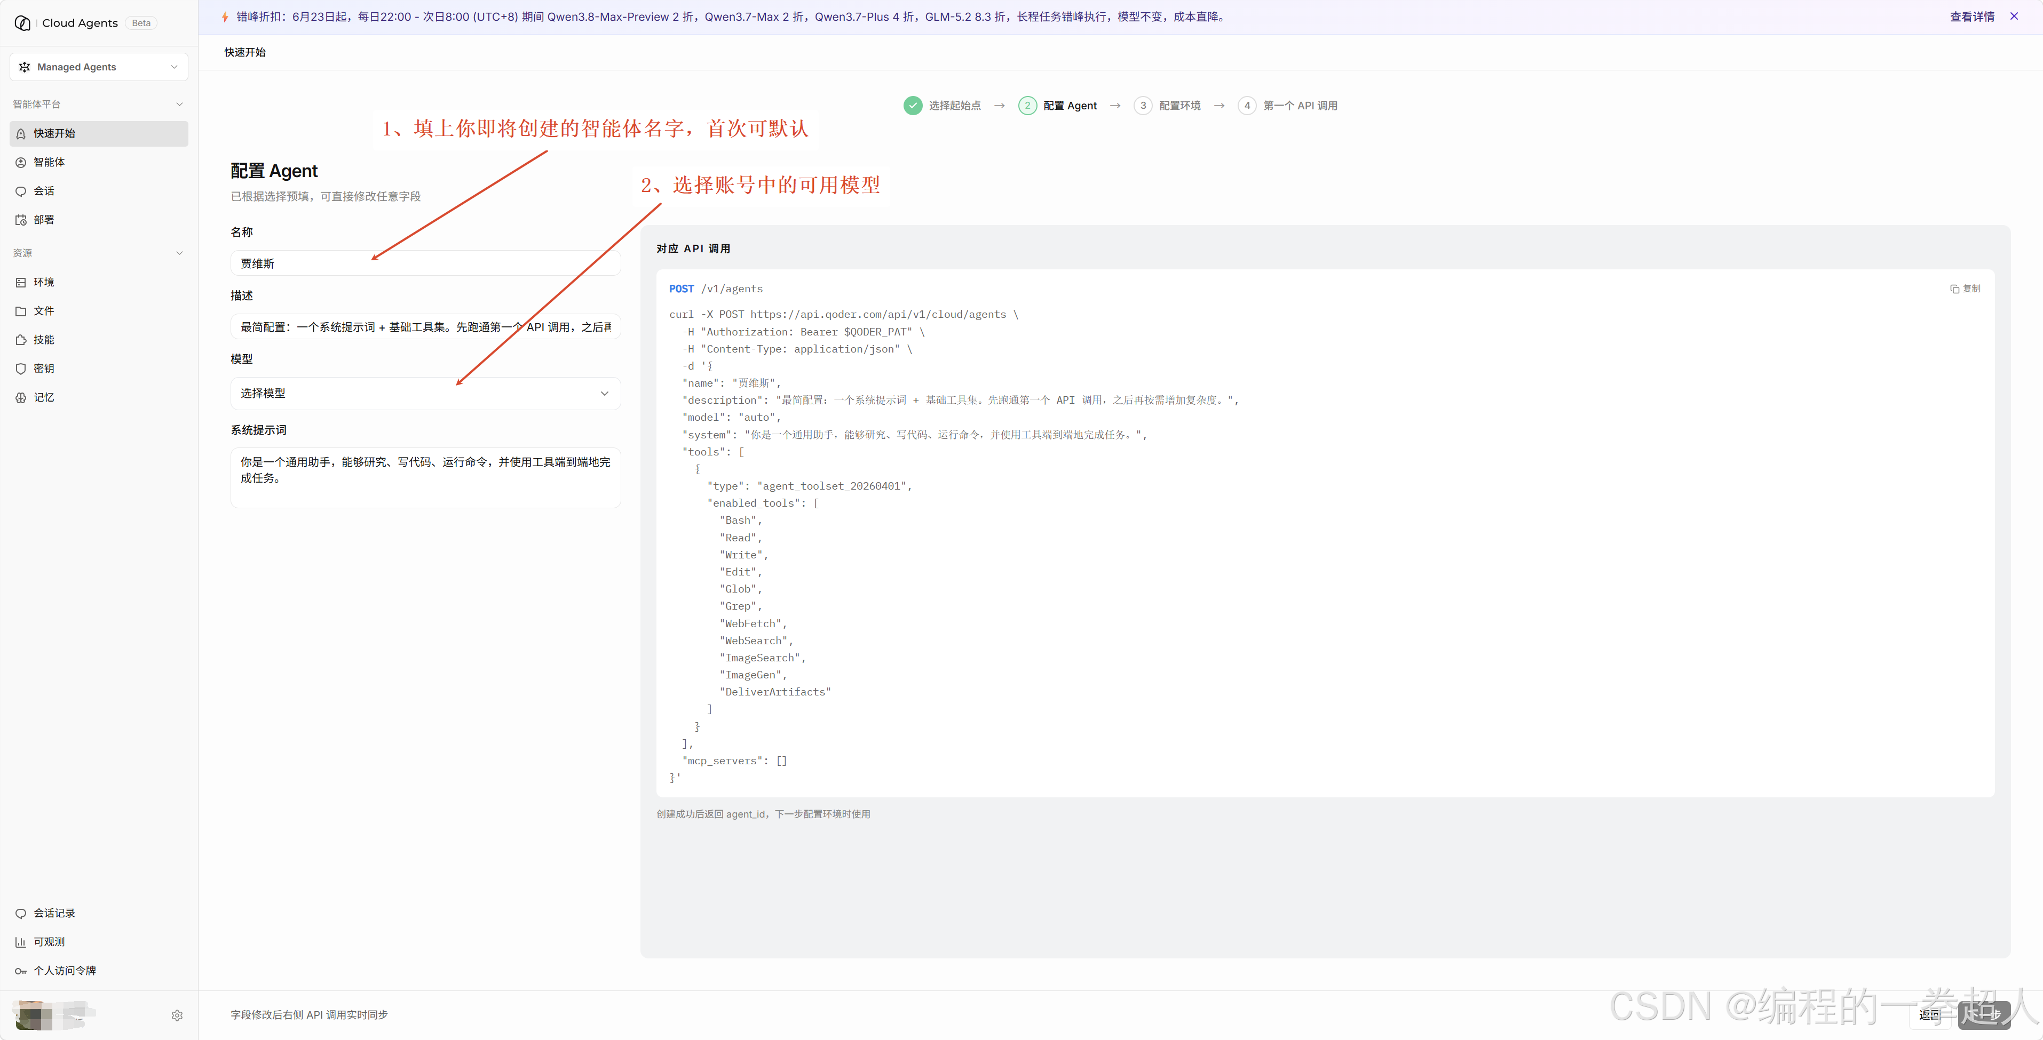
Task: Click the Cloud Agents logo icon
Action: coord(23,23)
